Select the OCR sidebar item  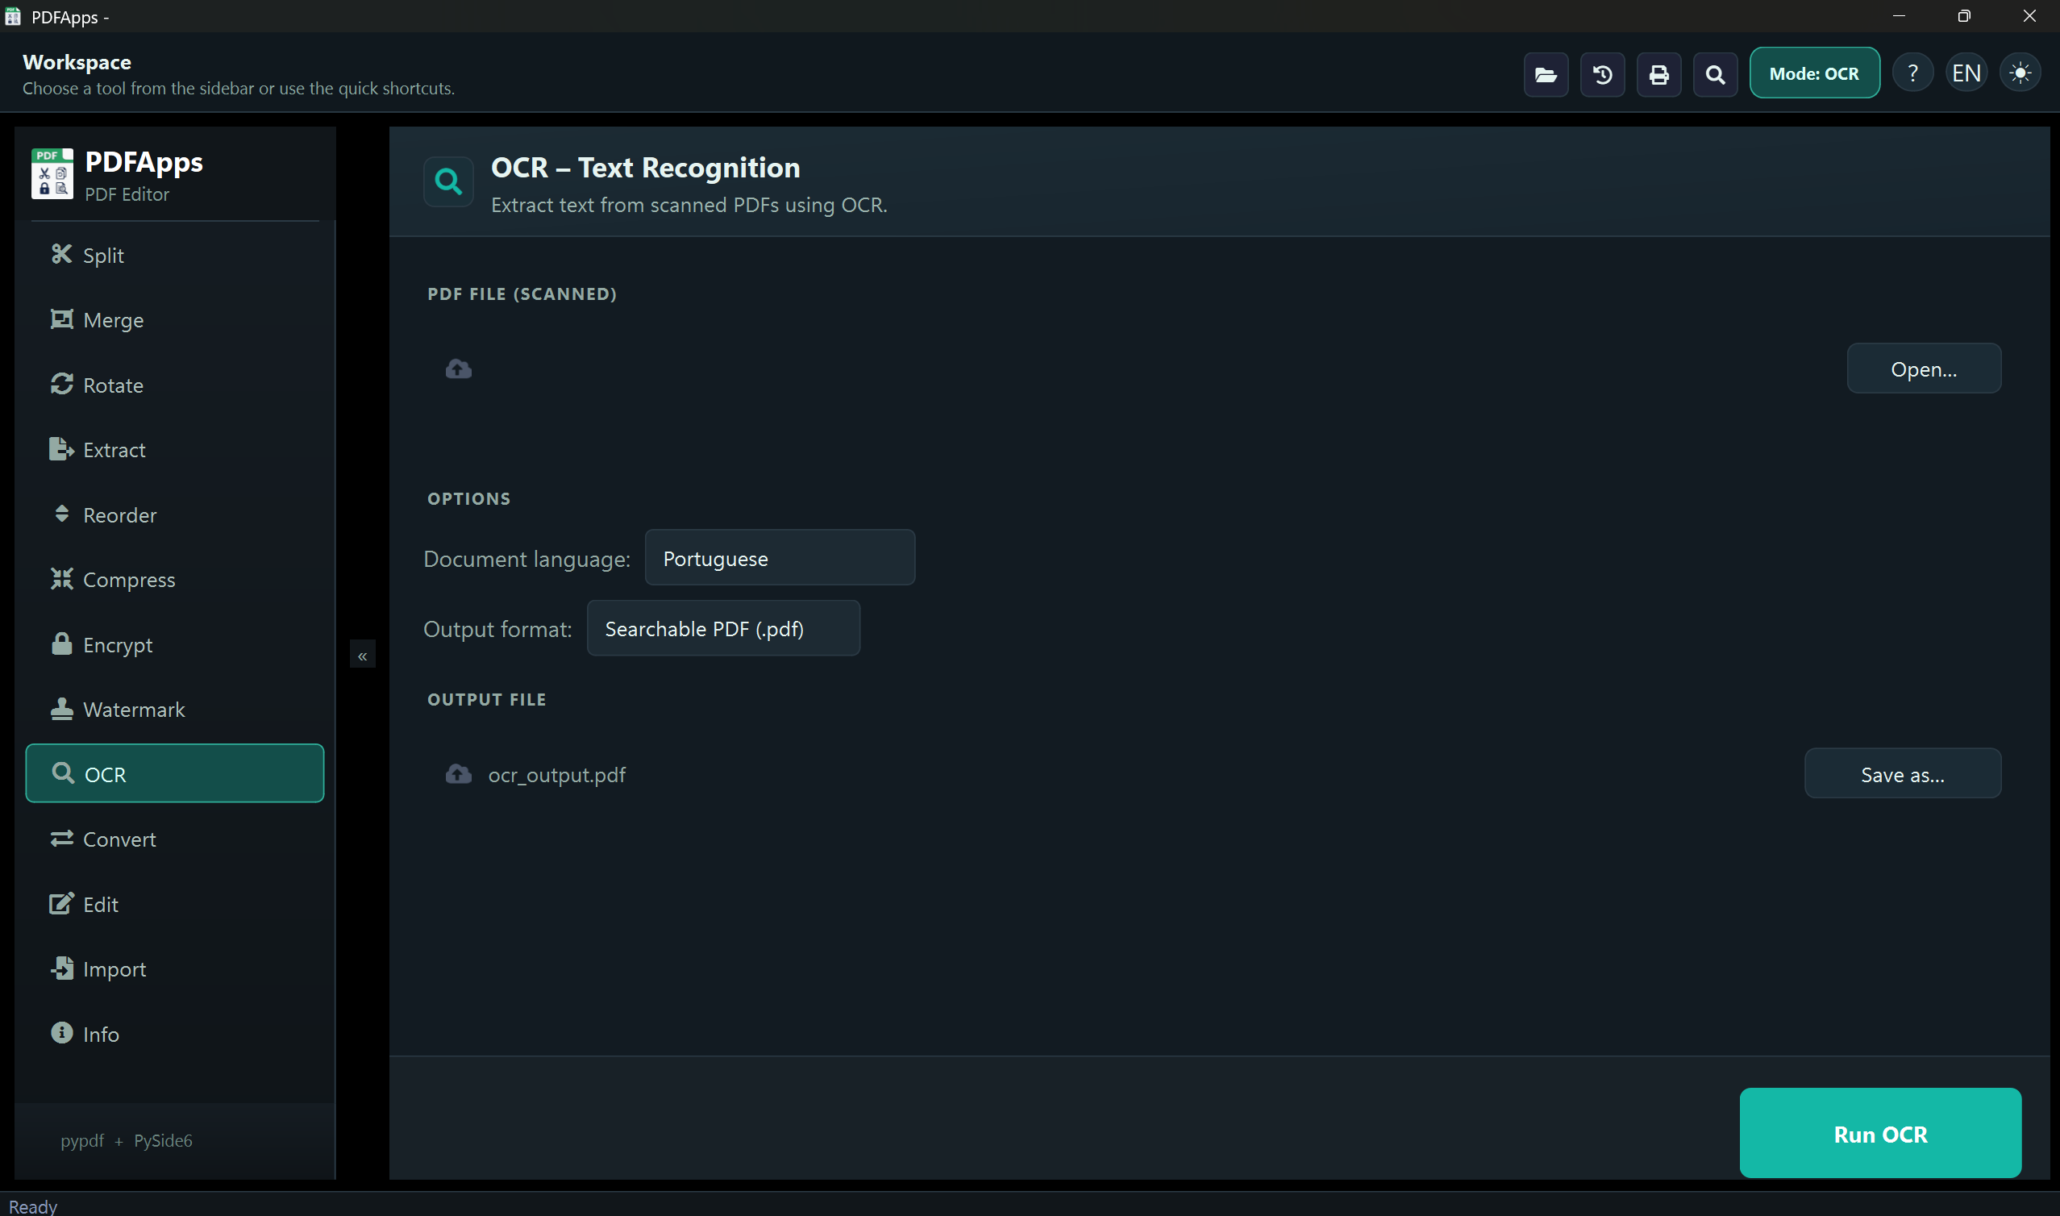(x=174, y=773)
